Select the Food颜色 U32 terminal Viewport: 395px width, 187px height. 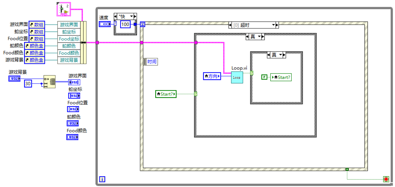pos(72,137)
